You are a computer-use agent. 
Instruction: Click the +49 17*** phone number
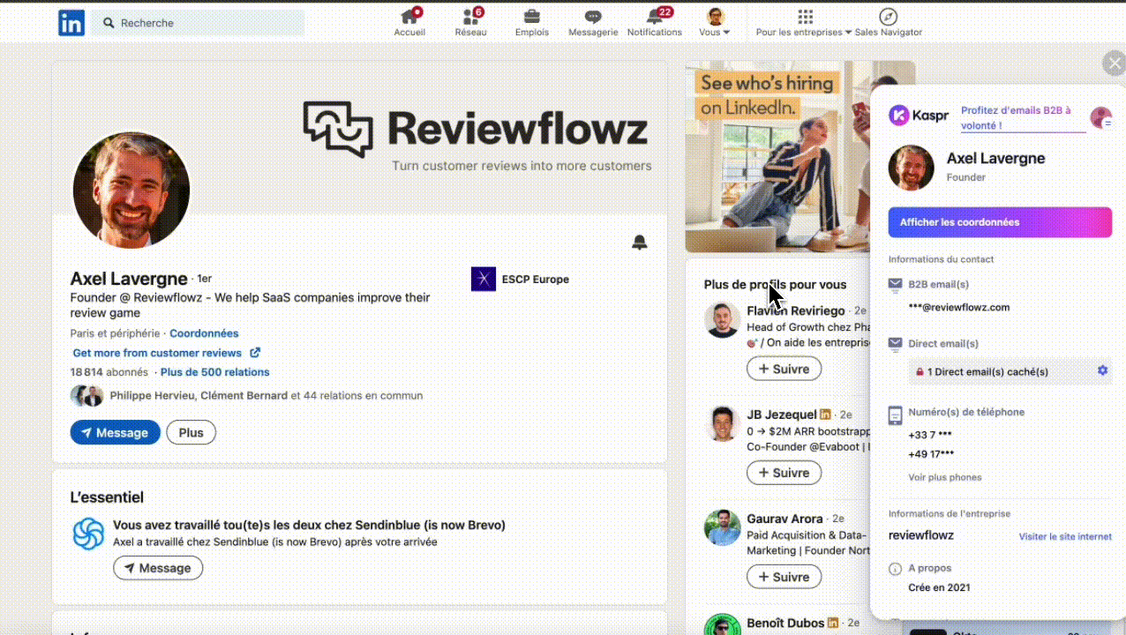931,454
